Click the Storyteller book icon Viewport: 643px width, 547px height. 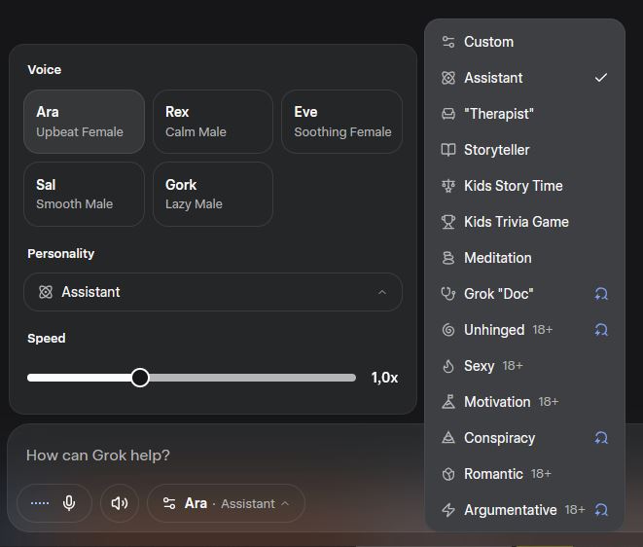coord(448,150)
